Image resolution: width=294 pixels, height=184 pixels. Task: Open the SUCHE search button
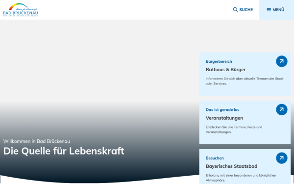pos(243,10)
